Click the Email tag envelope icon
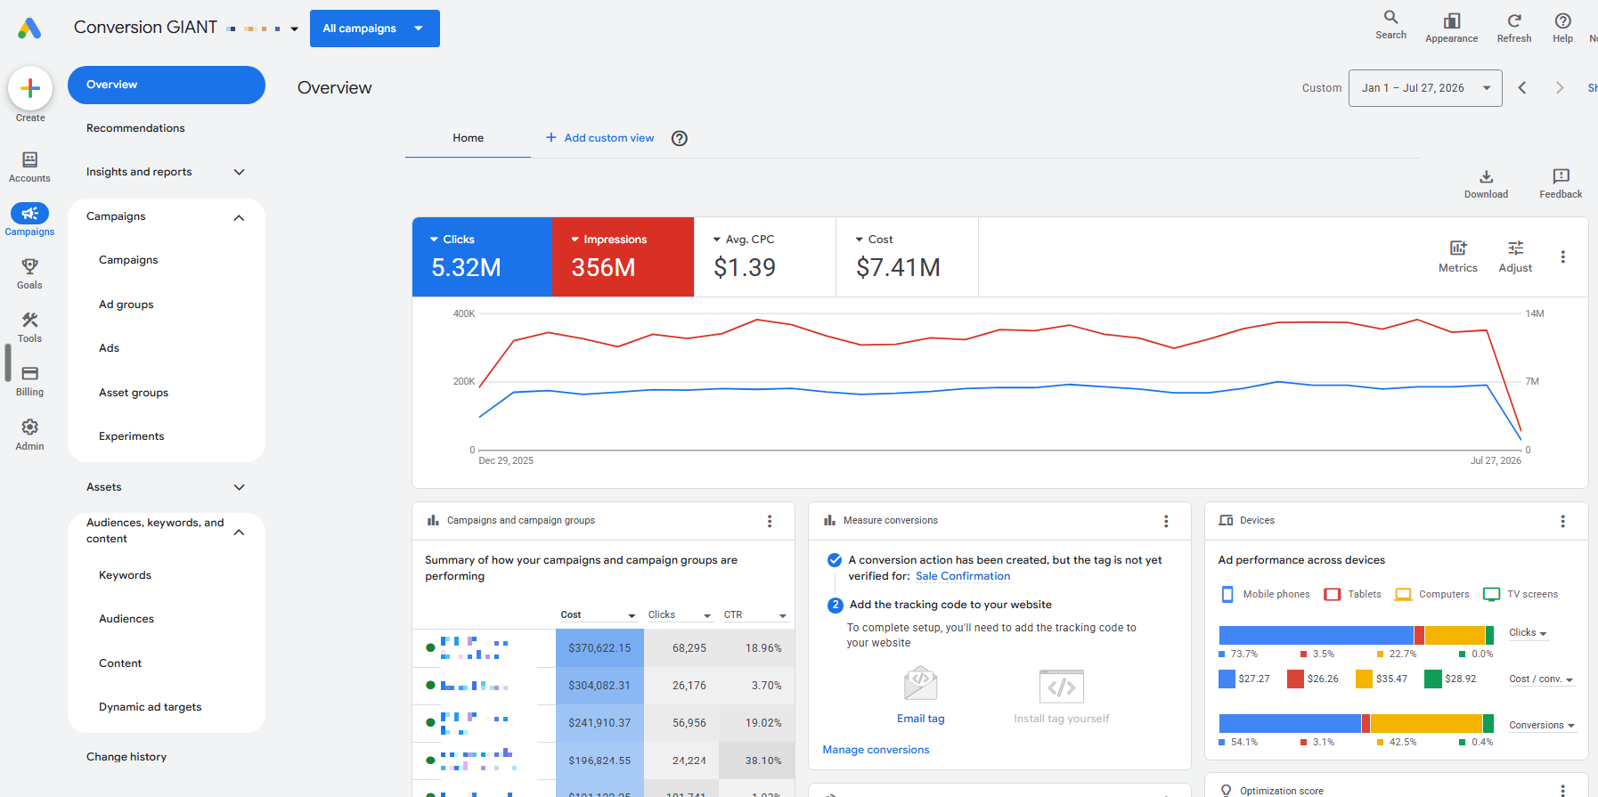The width and height of the screenshot is (1598, 797). click(921, 683)
